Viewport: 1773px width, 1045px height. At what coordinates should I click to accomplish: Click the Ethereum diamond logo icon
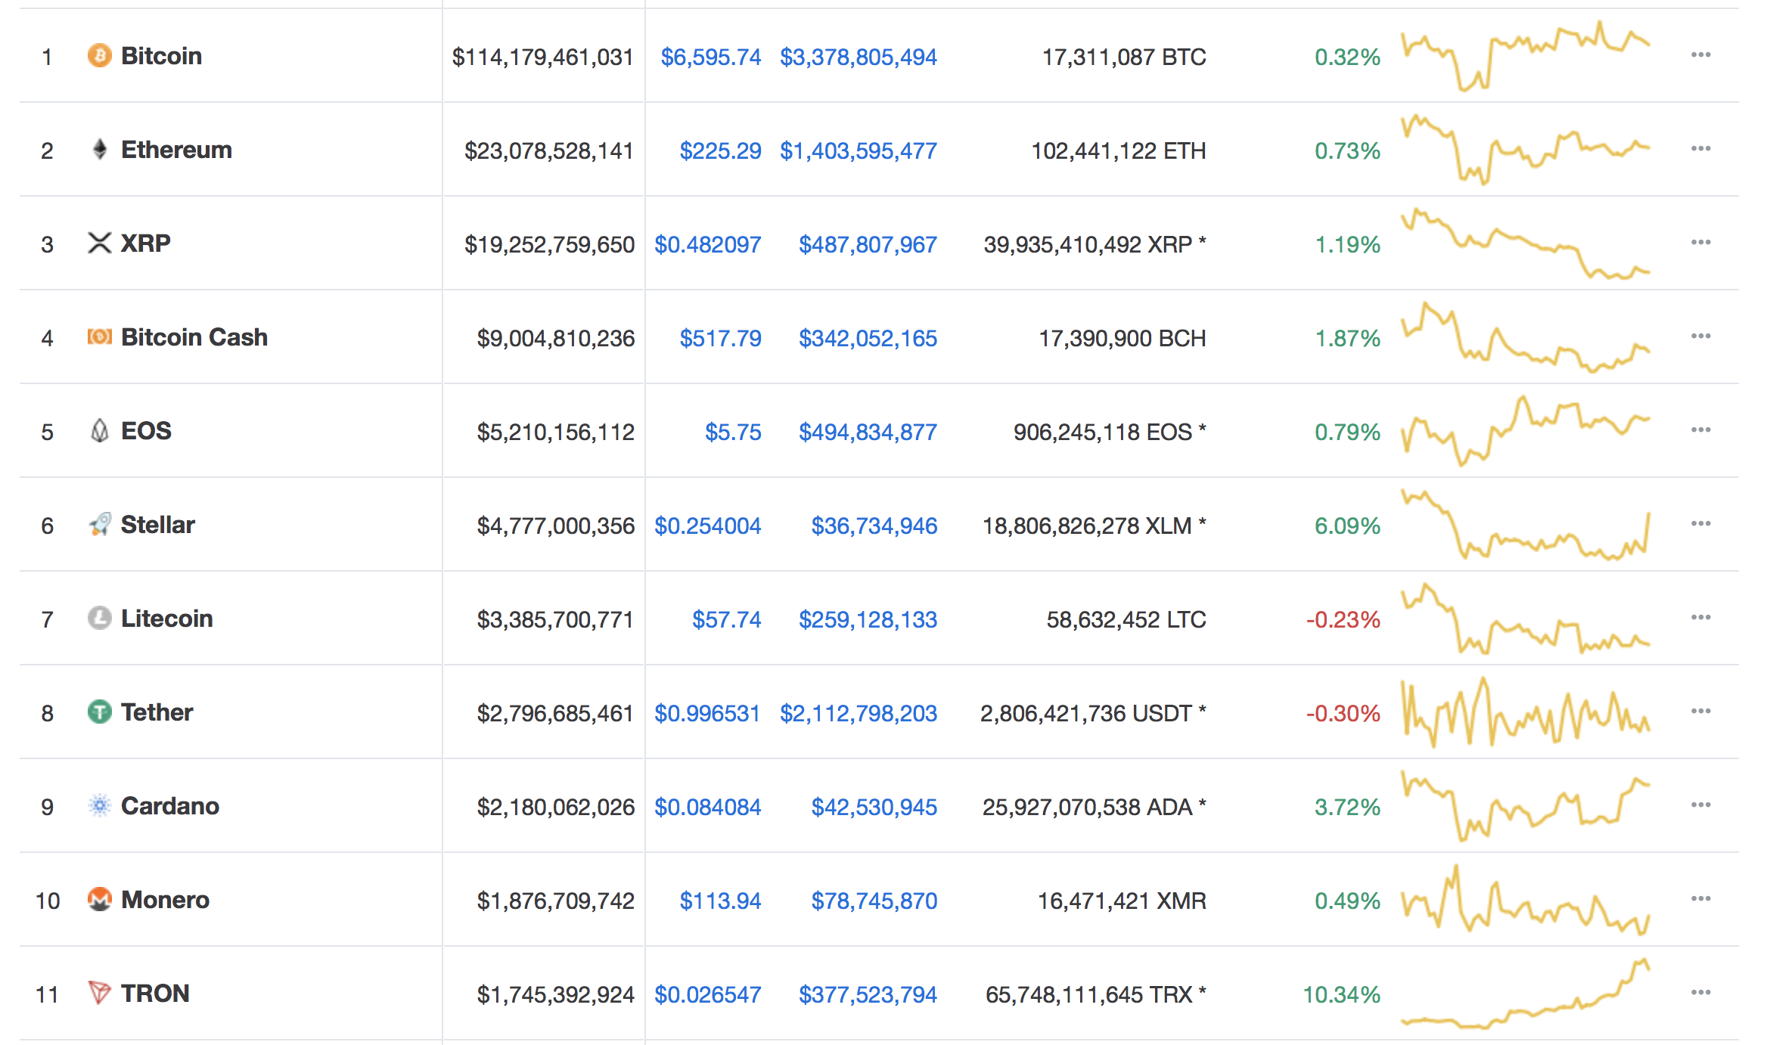[99, 149]
